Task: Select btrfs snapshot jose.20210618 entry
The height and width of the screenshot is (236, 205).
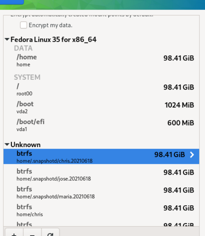Action: pos(101,175)
